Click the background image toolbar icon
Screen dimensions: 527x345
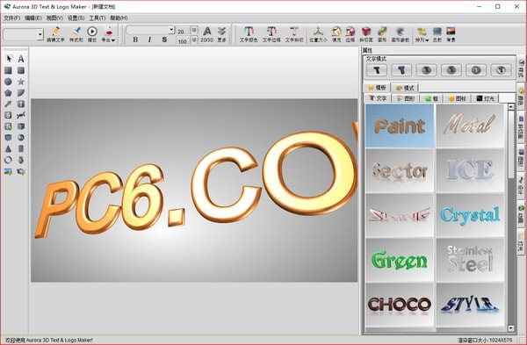point(451,34)
